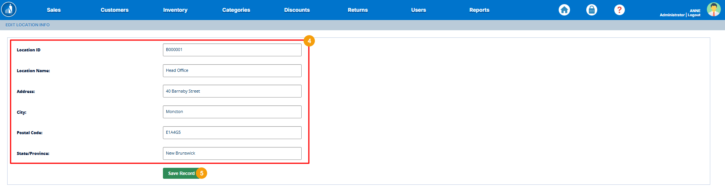This screenshot has width=725, height=192.
Task: Select the Inventory menu item
Action: (x=175, y=10)
